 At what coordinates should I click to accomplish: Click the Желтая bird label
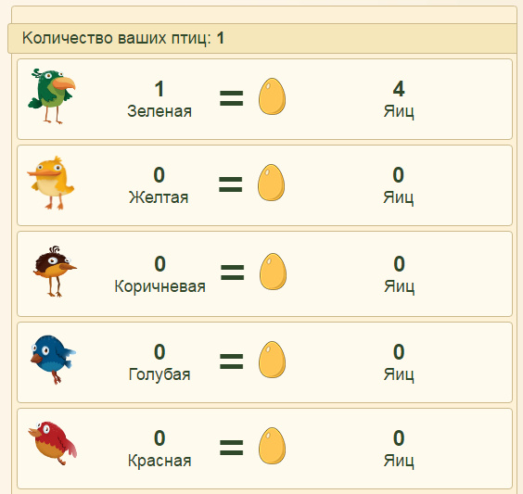[159, 197]
